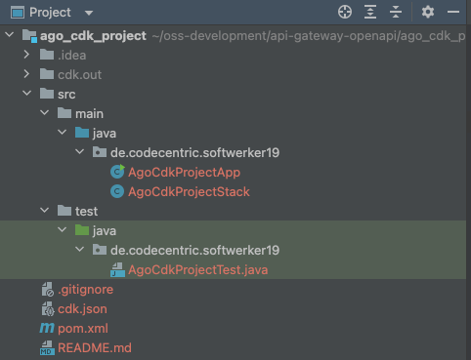Click the AgoCdkProjectApp runnable class icon

pyautogui.click(x=117, y=172)
